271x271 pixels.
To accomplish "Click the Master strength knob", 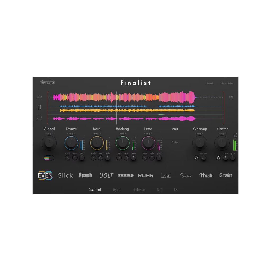I will click(222, 143).
